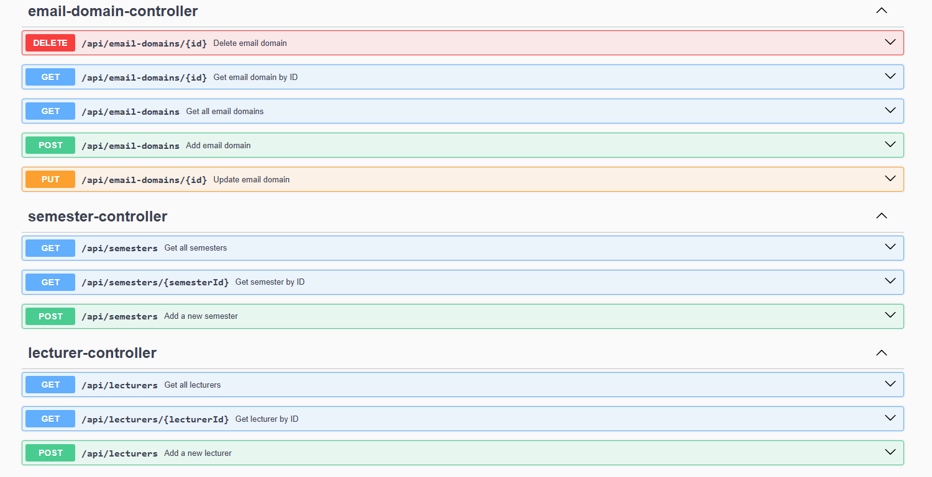Expand the Get all email domains chevron

(890, 110)
